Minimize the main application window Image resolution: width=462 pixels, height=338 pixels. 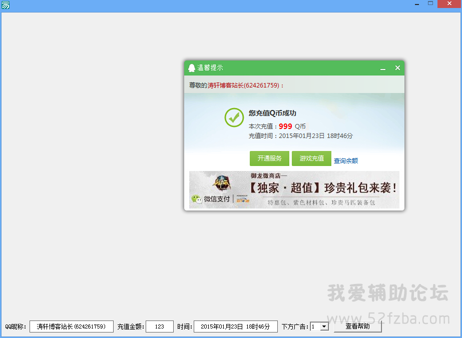click(416, 4)
